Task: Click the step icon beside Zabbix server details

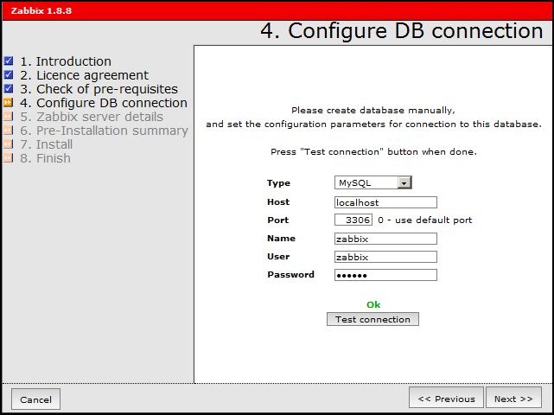Action: pyautogui.click(x=9, y=117)
